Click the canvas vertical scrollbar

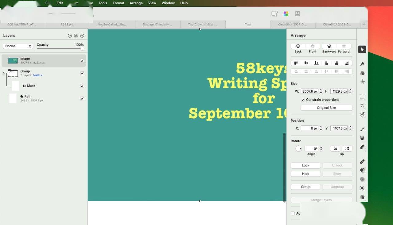[284, 167]
